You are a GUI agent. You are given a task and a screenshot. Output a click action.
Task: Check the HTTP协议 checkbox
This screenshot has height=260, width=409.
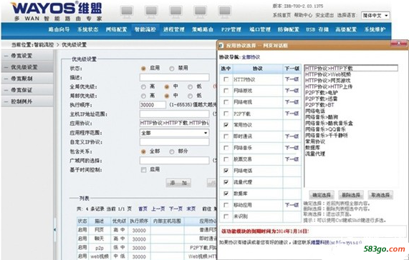[x=226, y=79]
